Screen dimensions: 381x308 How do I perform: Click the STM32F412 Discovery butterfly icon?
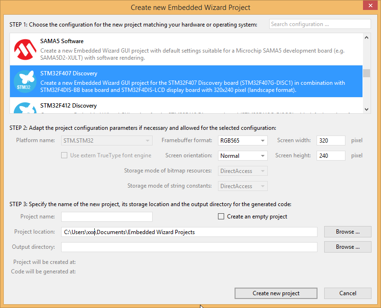[25, 108]
